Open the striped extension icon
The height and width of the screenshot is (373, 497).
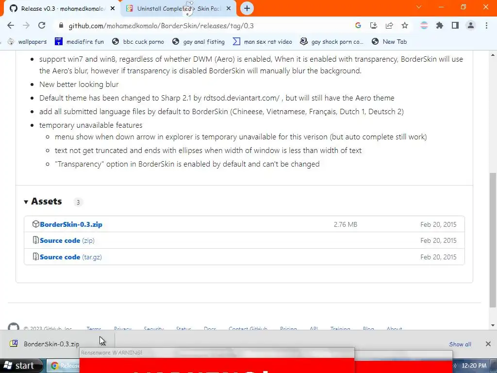pyautogui.click(x=424, y=25)
